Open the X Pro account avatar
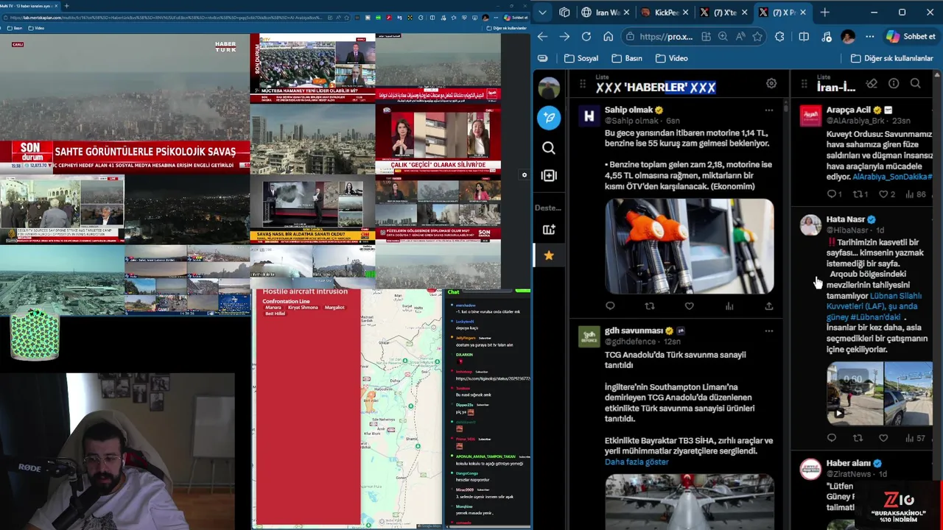This screenshot has width=943, height=530. [549, 88]
